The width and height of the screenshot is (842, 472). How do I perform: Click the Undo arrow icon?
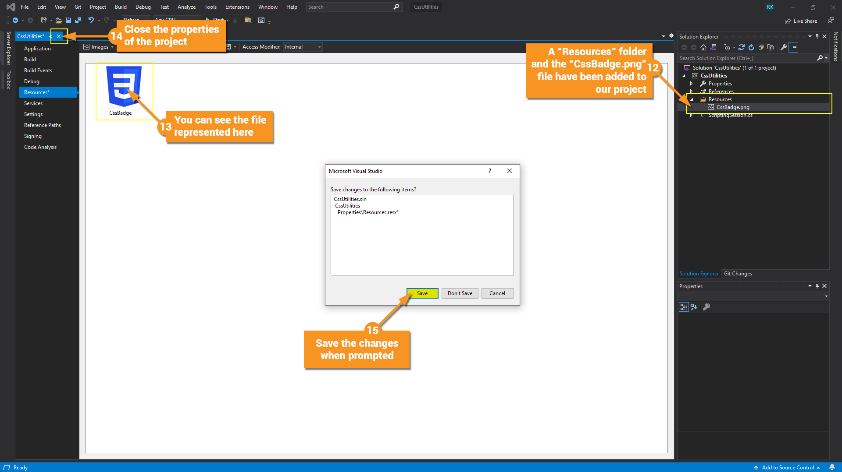[x=91, y=20]
